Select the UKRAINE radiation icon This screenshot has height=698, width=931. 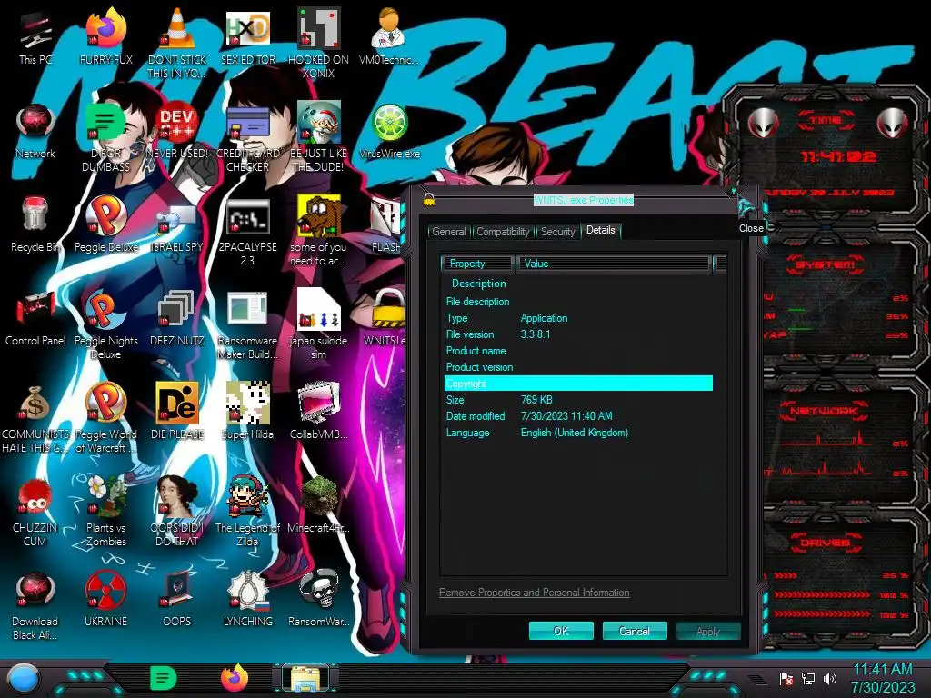pos(105,600)
